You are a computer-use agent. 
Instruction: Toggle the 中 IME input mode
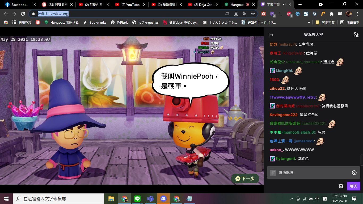pos(317,199)
